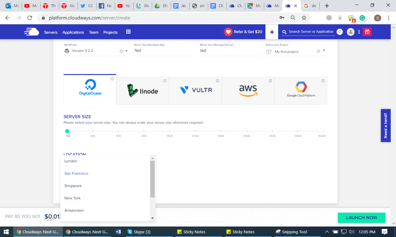Open the Grammarly extension icon
The width and height of the screenshot is (396, 237).
pos(362,18)
